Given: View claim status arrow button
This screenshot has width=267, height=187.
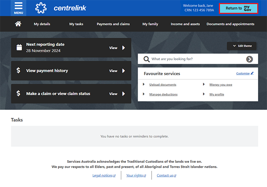Looking at the screenshot, I should tap(124, 94).
